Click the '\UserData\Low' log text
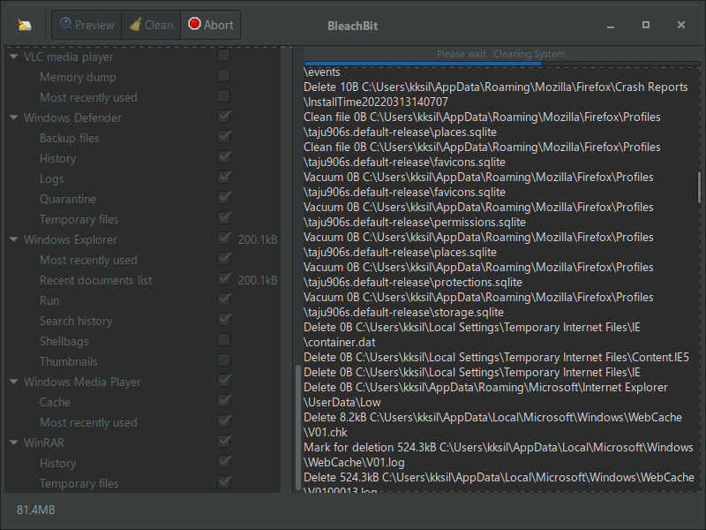This screenshot has width=706, height=530. pyautogui.click(x=342, y=402)
